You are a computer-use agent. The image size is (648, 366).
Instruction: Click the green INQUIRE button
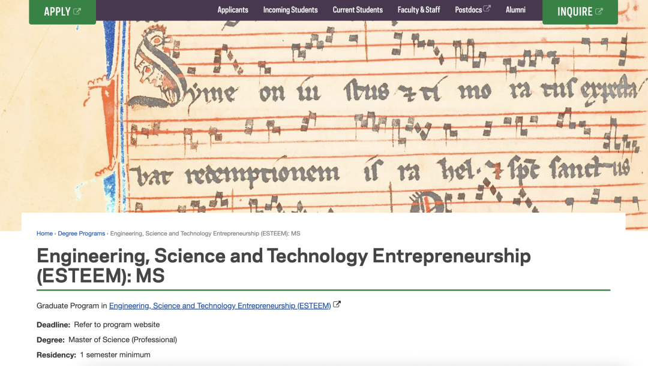point(580,12)
